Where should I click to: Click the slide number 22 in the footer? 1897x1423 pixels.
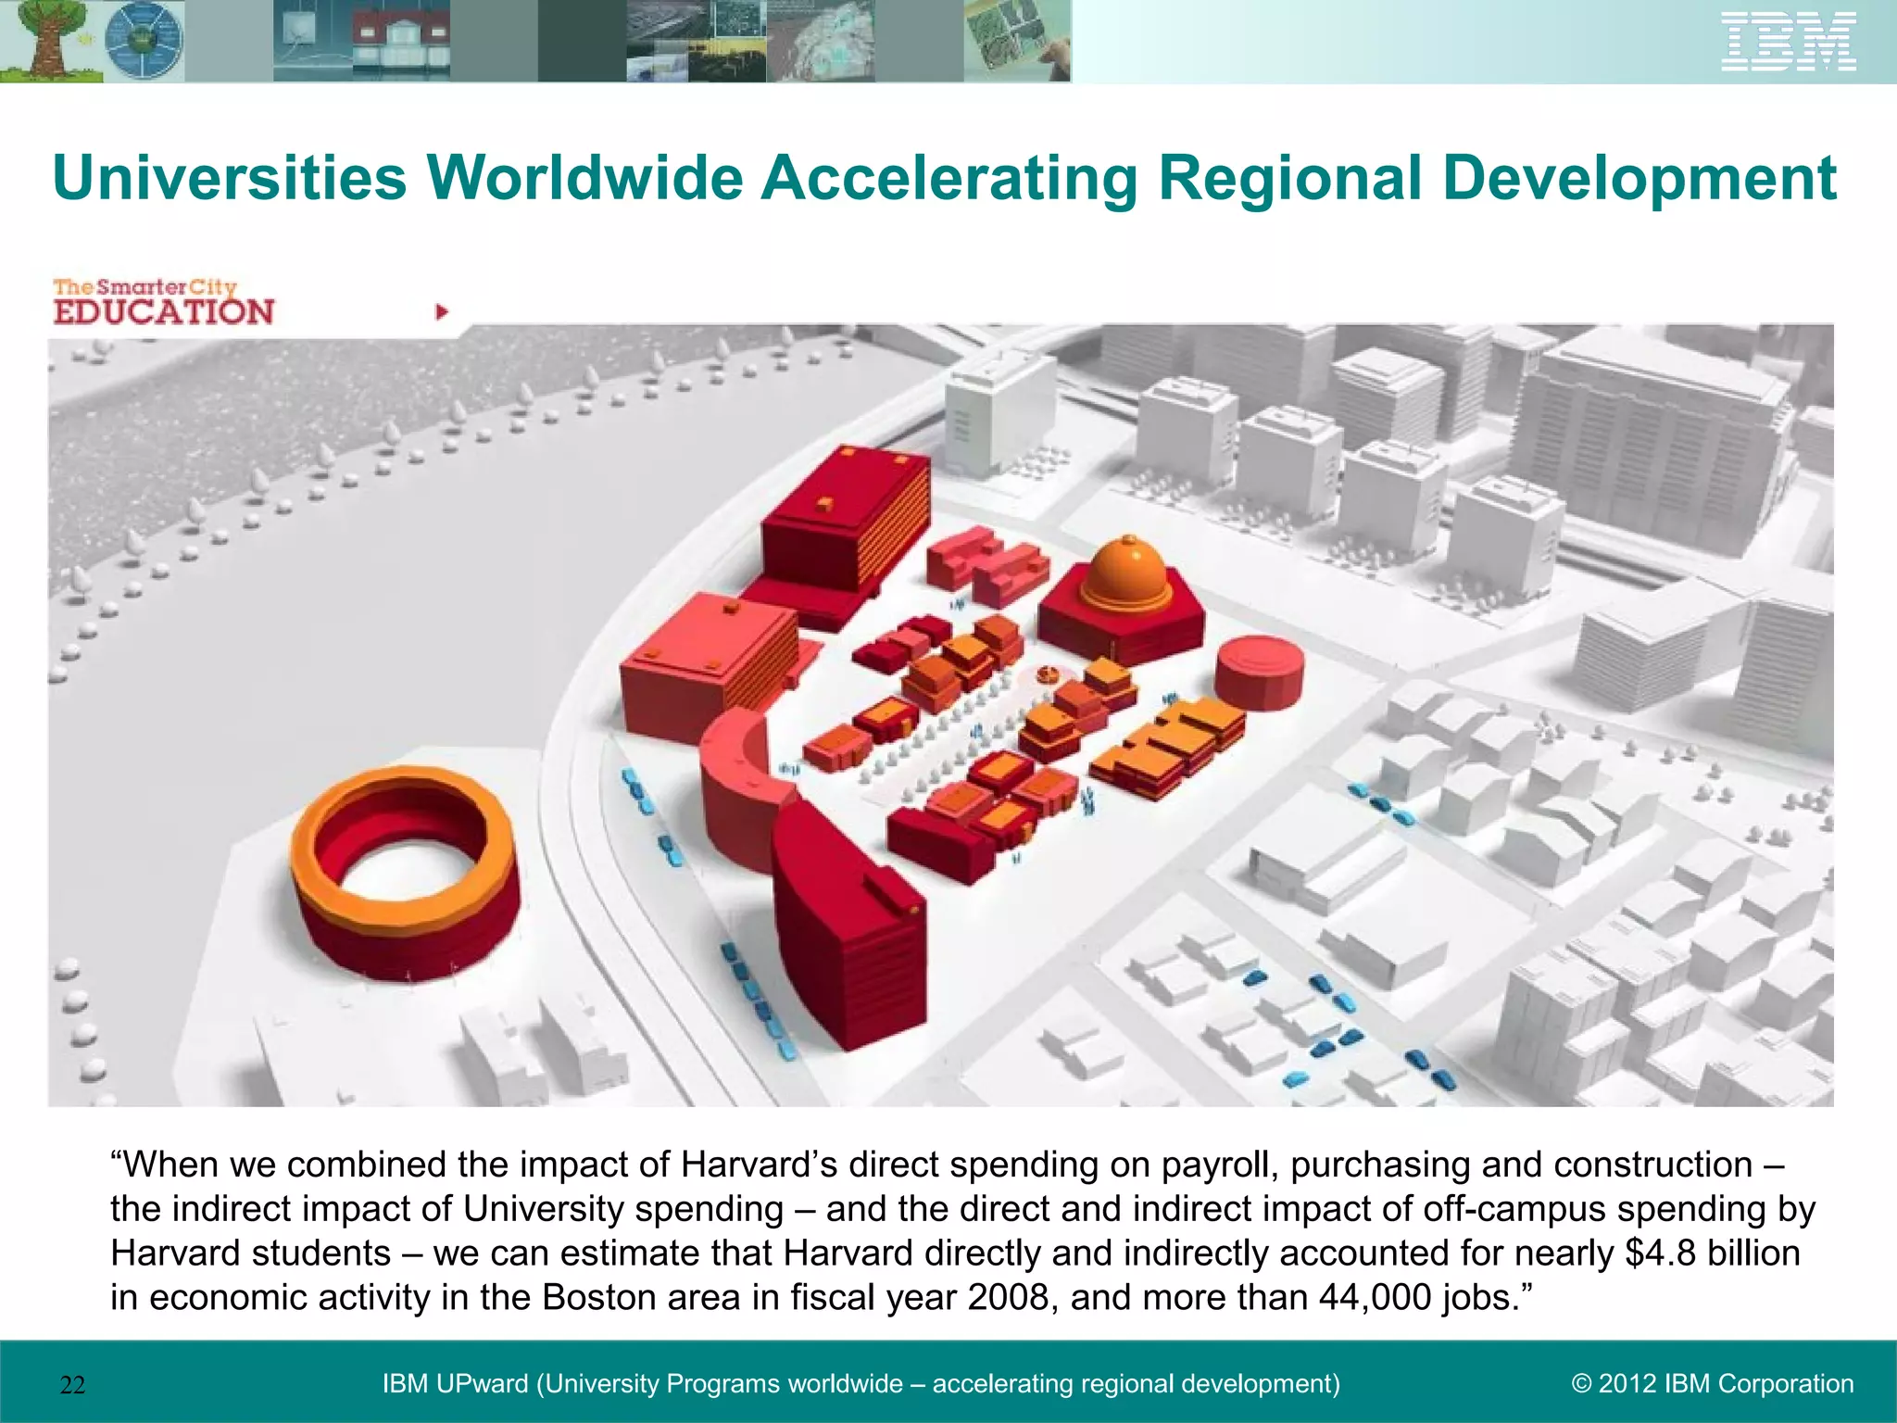tap(72, 1385)
